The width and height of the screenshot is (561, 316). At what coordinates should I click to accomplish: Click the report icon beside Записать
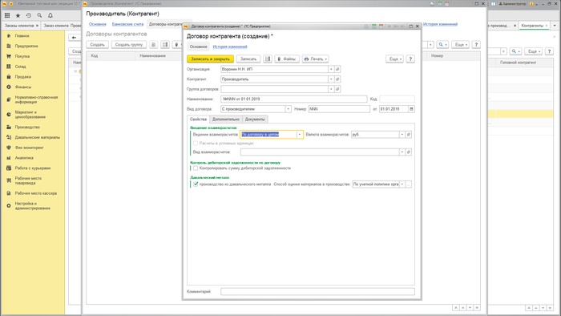coord(268,59)
